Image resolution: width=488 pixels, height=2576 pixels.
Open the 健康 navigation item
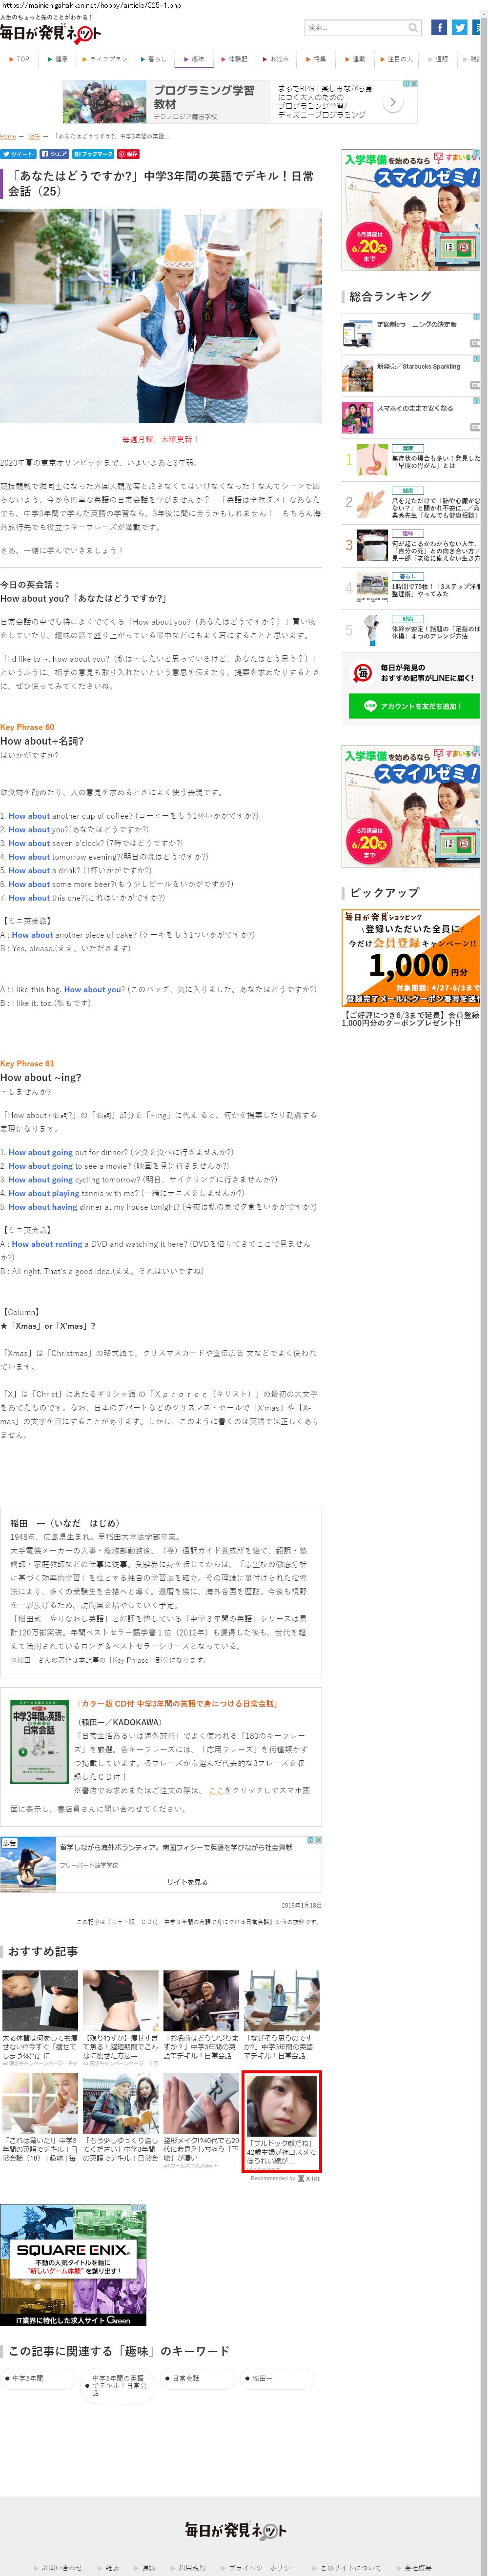point(59,59)
